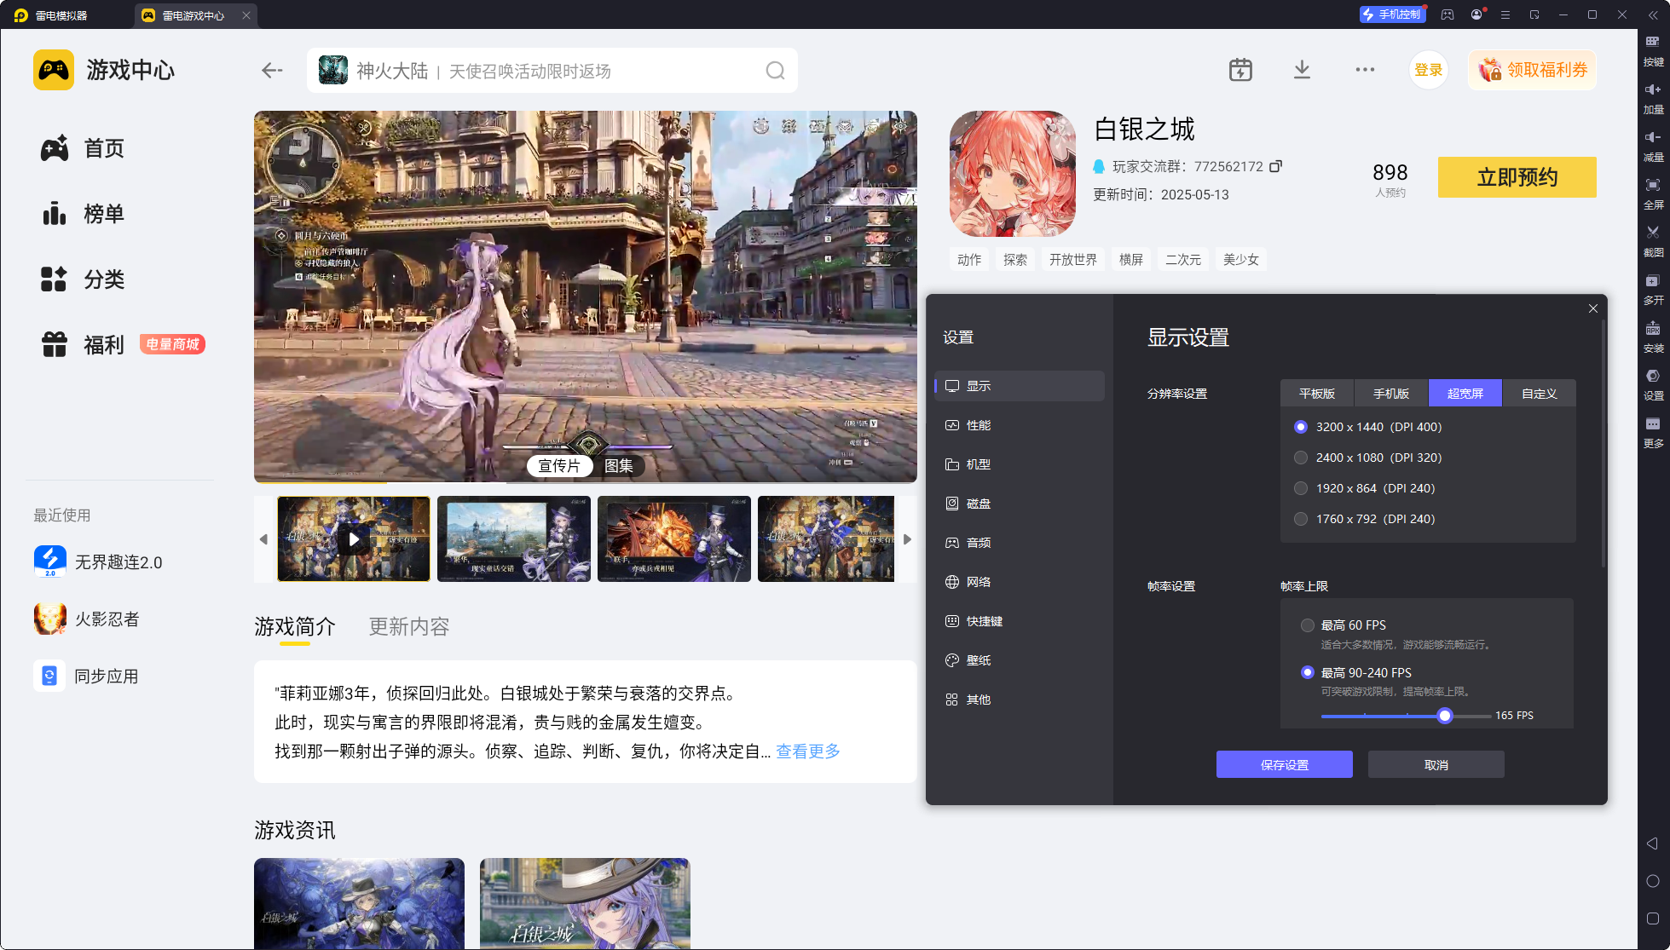Copy the player group number icon
Screen dimensions: 1670x950
tap(1276, 166)
